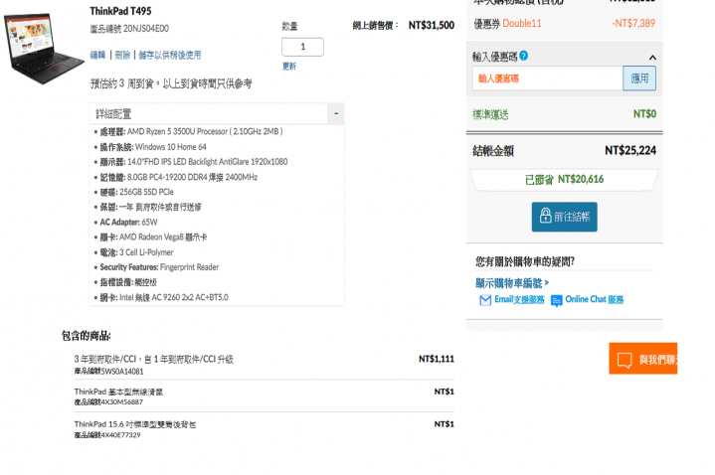Select the Fingerprint Reader security row

(156, 267)
